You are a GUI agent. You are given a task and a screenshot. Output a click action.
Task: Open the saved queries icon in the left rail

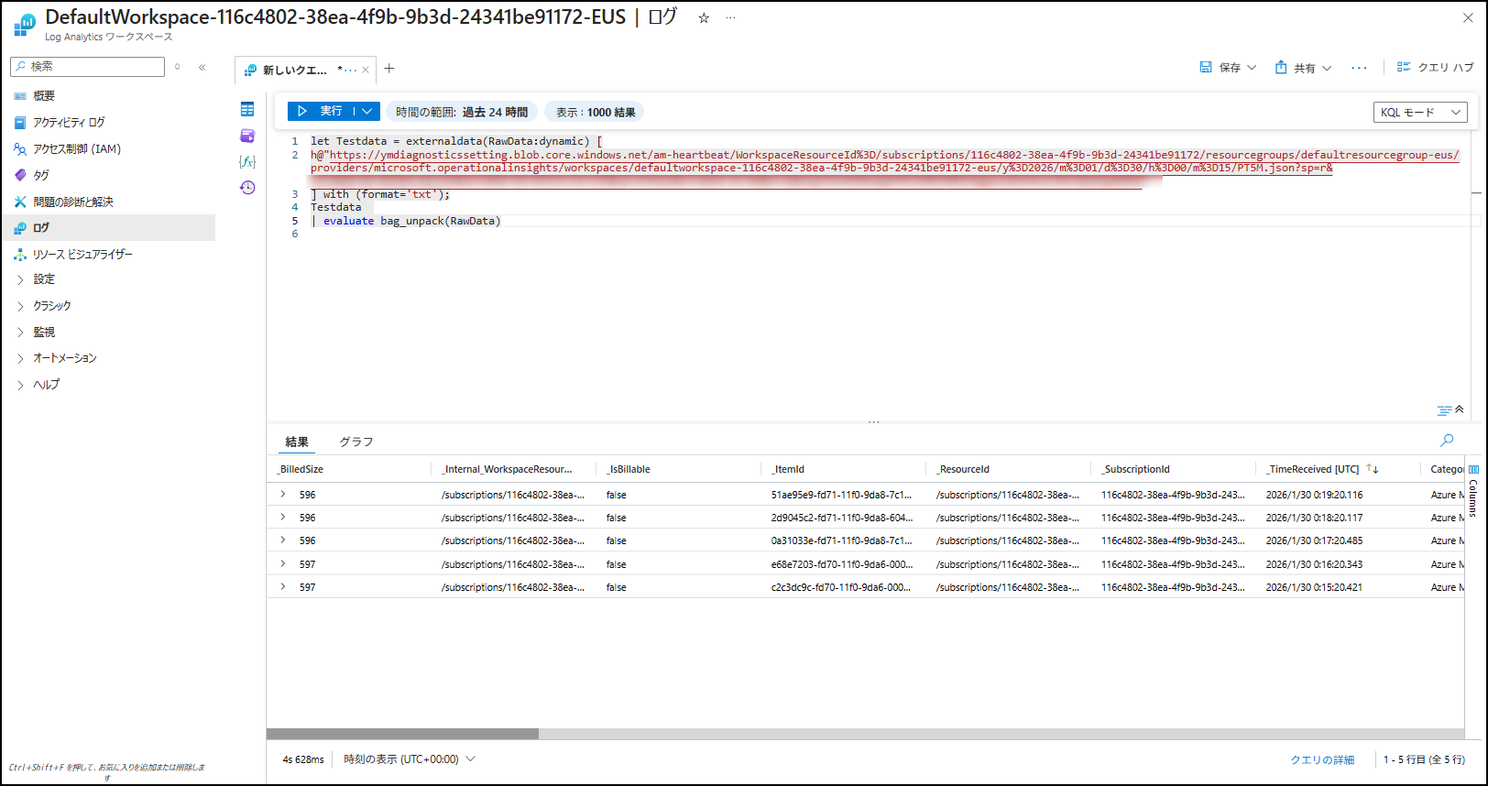click(247, 136)
